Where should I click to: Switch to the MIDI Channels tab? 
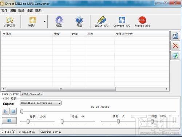click(32, 94)
